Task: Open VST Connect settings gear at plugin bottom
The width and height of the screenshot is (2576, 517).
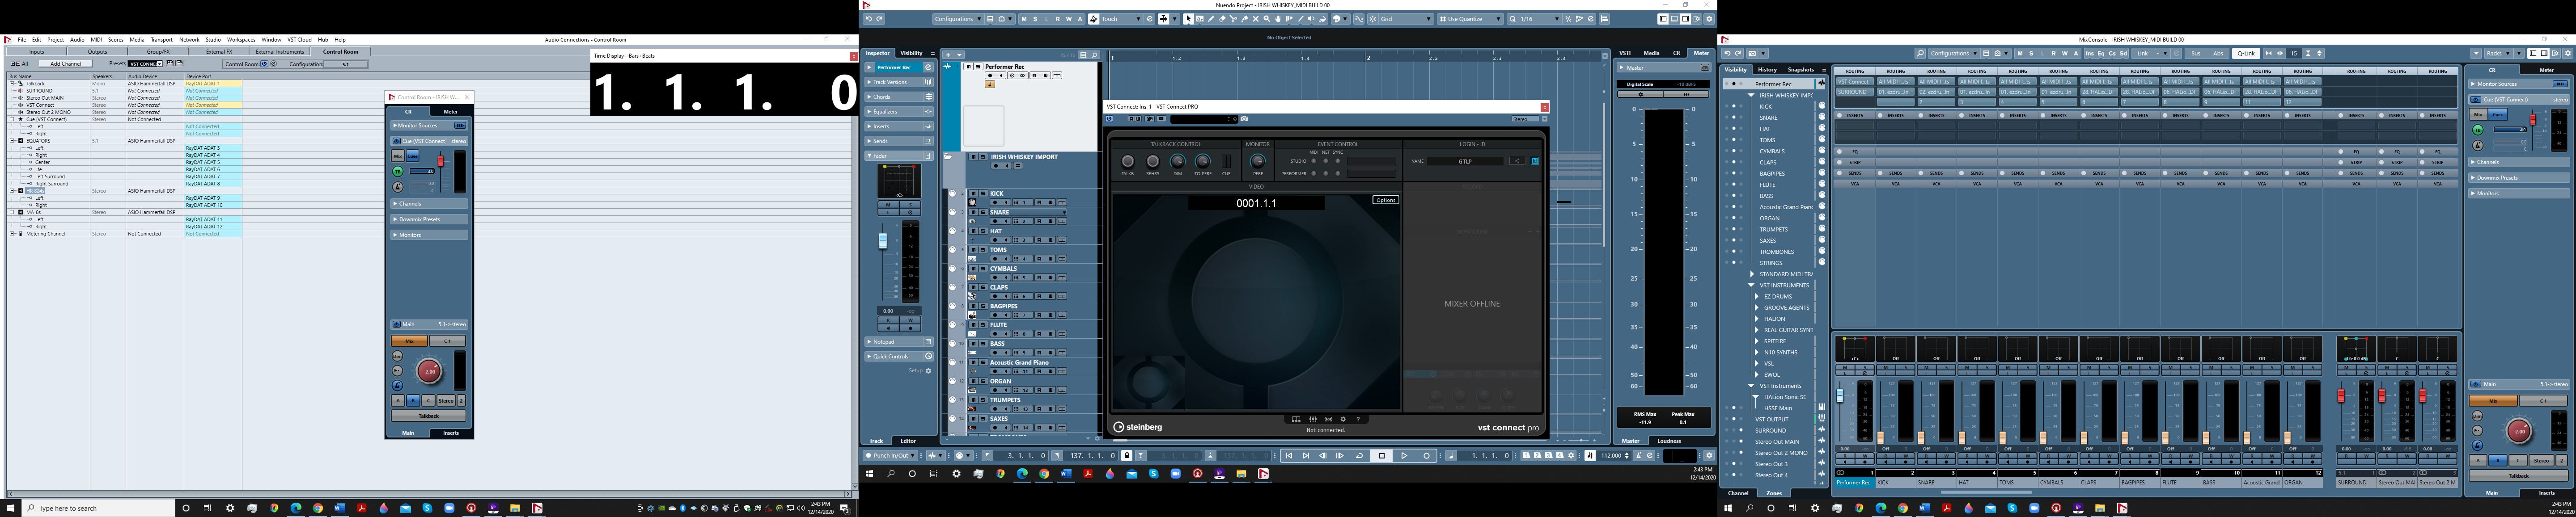Action: click(x=1343, y=419)
